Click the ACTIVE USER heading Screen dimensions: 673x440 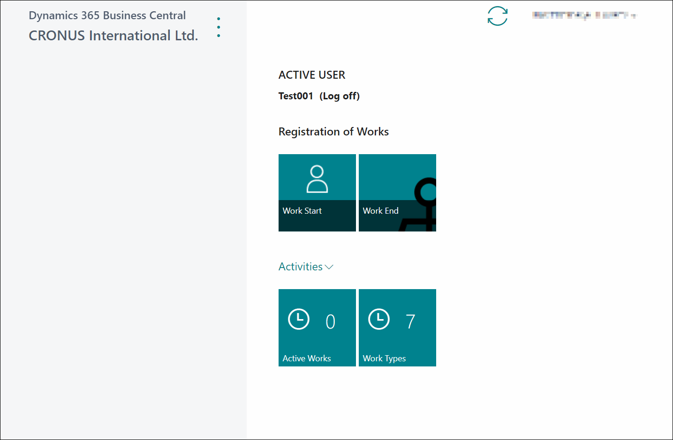(312, 75)
